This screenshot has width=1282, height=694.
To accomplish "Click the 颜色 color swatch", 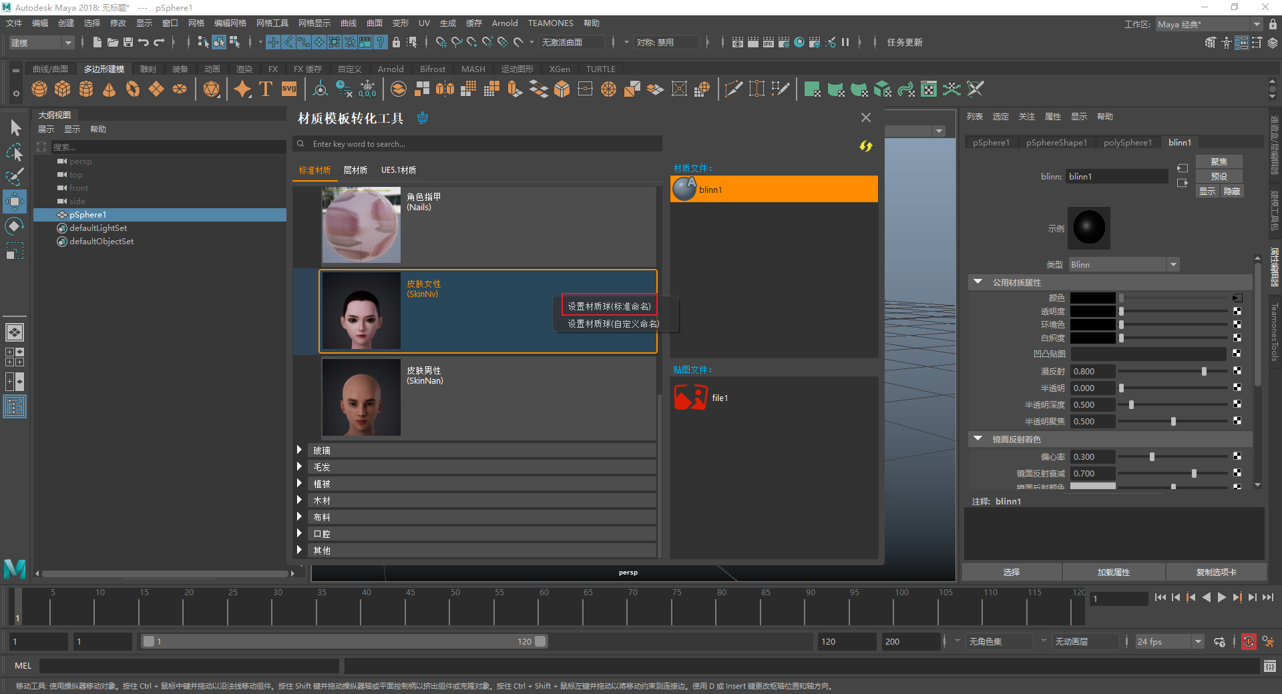I will pyautogui.click(x=1092, y=298).
